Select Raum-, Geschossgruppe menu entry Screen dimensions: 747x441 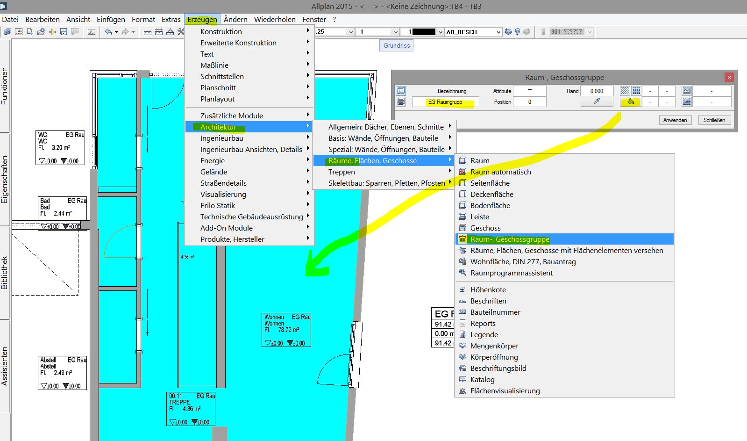(510, 239)
